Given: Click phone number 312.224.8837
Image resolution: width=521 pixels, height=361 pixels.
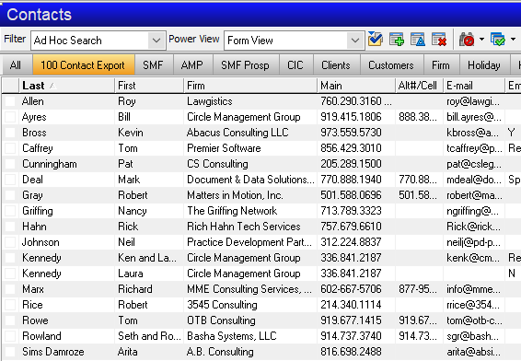Looking at the screenshot, I should (x=351, y=242).
